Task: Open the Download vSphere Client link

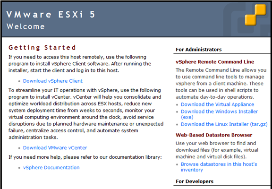Action: [x=53, y=81]
